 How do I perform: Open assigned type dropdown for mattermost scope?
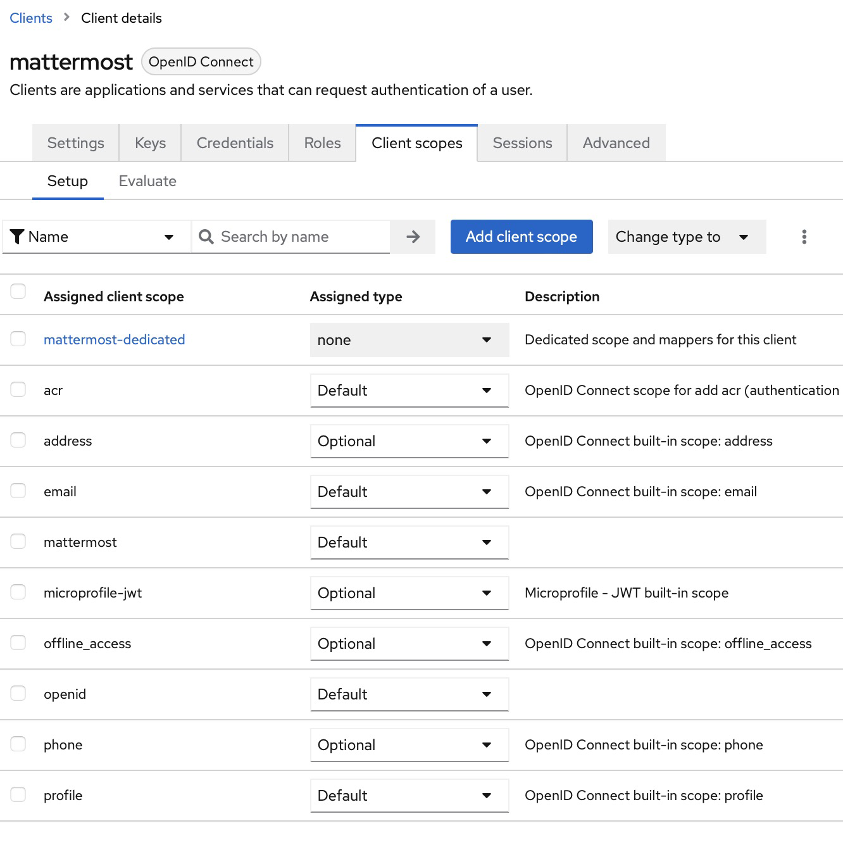click(409, 542)
